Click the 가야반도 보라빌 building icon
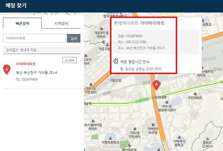 click(x=153, y=125)
